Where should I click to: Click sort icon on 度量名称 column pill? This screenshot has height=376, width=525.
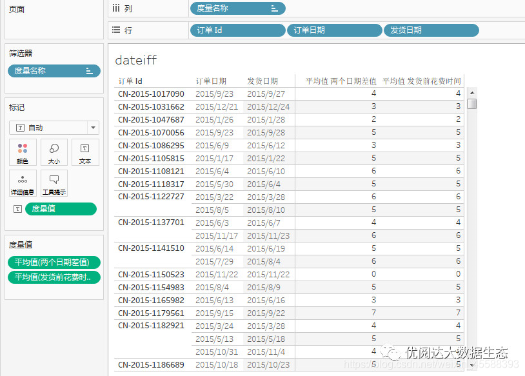pyautogui.click(x=274, y=8)
